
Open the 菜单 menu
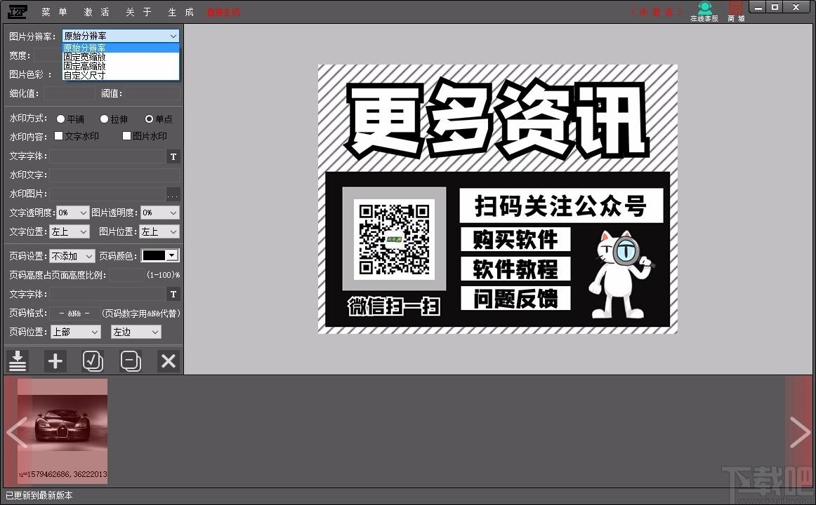click(54, 12)
